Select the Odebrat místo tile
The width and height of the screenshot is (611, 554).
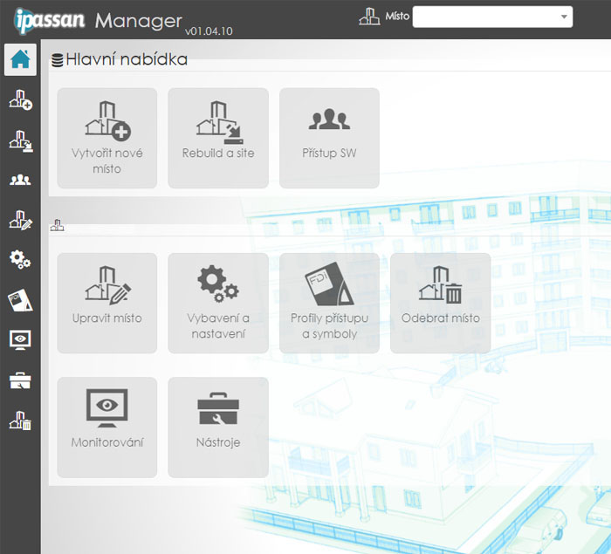coord(440,303)
